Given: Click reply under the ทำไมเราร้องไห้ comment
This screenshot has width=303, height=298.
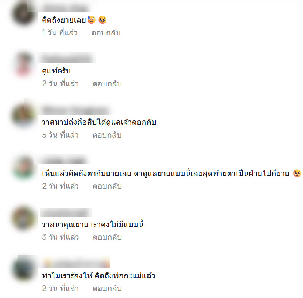Looking at the screenshot, I should point(107,288).
